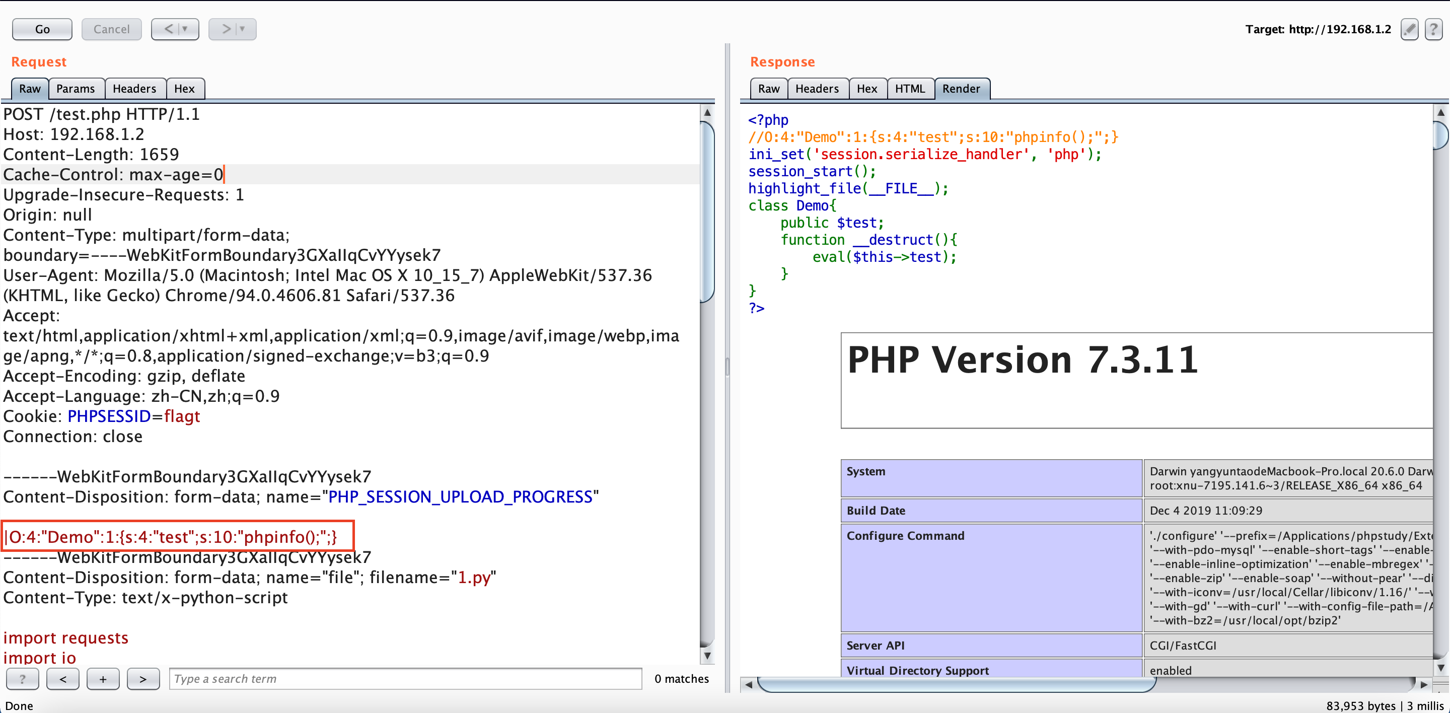Go to next search match arrow
The height and width of the screenshot is (713, 1450).
(x=143, y=679)
